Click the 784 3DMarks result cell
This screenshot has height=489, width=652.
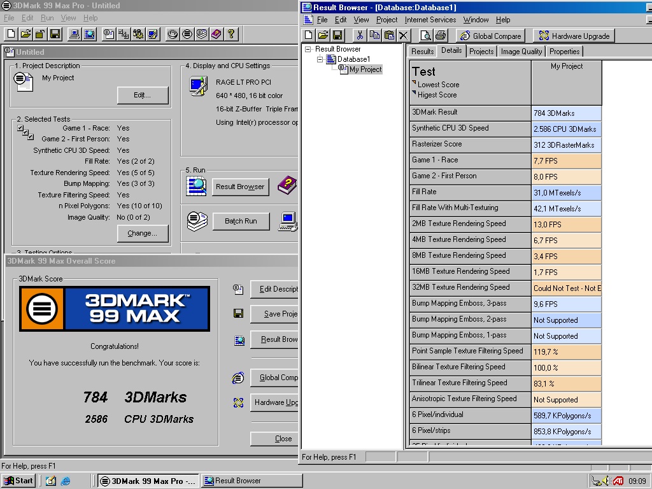tap(566, 113)
